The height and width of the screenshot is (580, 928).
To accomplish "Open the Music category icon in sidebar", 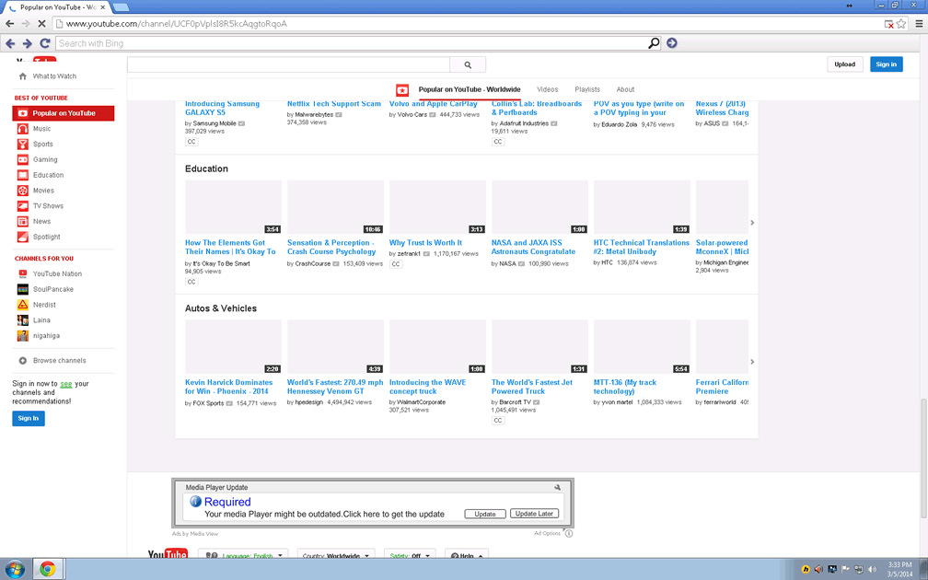I will (x=23, y=129).
